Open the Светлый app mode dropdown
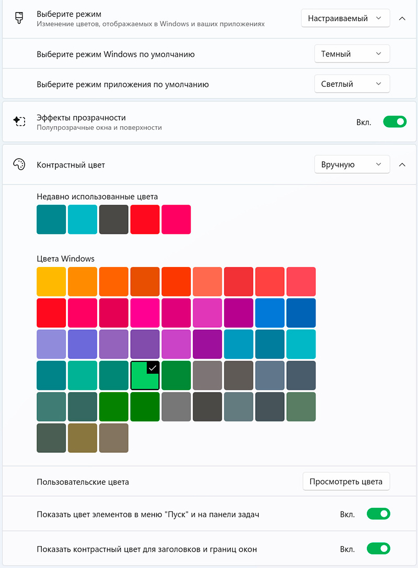This screenshot has width=418, height=568. click(x=352, y=84)
